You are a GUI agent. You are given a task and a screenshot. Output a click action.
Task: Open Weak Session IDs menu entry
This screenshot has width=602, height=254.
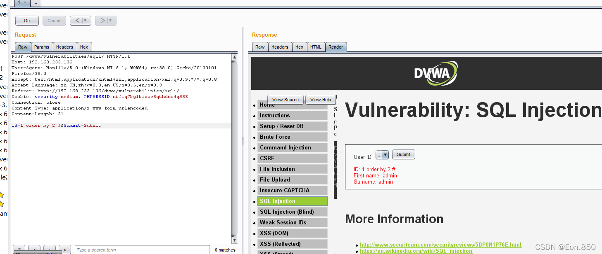tap(292, 222)
